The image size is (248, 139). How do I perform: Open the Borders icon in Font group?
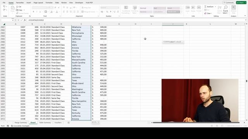point(46,12)
